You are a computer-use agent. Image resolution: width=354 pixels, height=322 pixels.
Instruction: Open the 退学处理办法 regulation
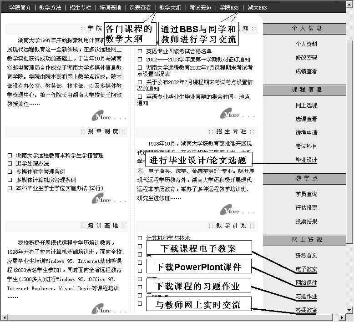click(32, 163)
